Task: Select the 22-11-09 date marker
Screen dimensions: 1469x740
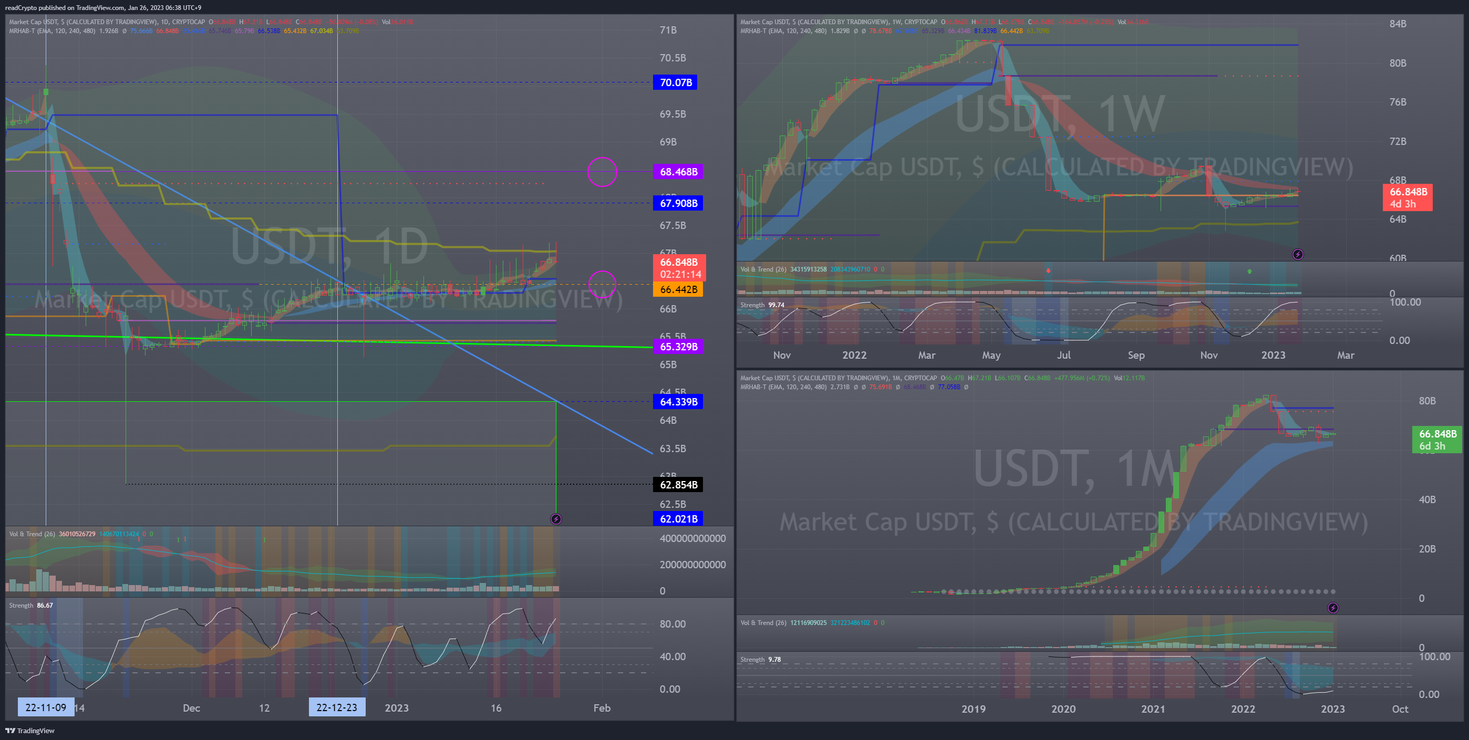Action: click(x=46, y=707)
